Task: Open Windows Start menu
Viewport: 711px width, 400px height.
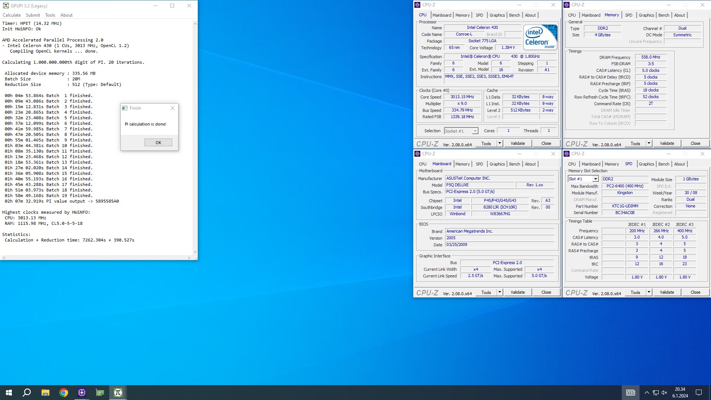Action: click(x=9, y=393)
